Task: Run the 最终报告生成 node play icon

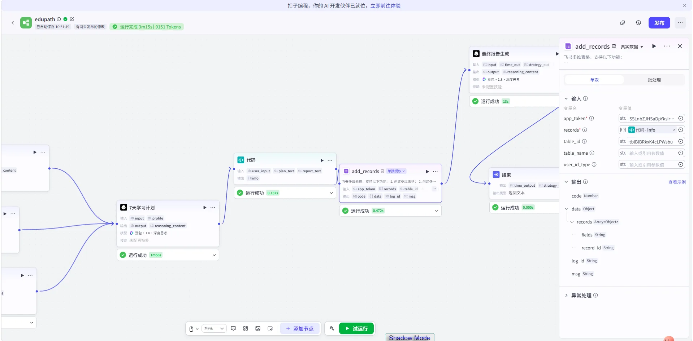Action: pyautogui.click(x=557, y=54)
